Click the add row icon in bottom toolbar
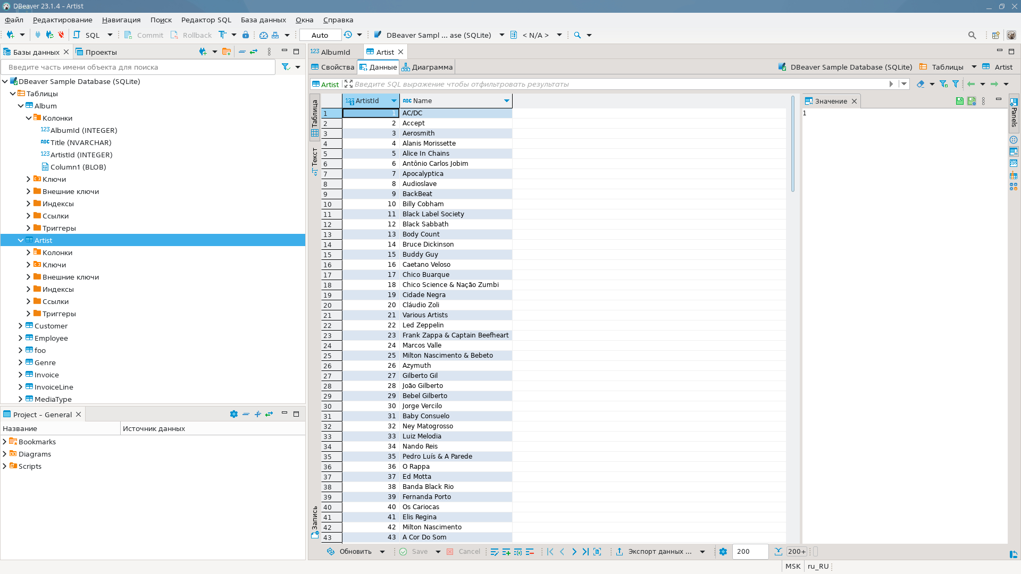The image size is (1021, 574). point(506,552)
